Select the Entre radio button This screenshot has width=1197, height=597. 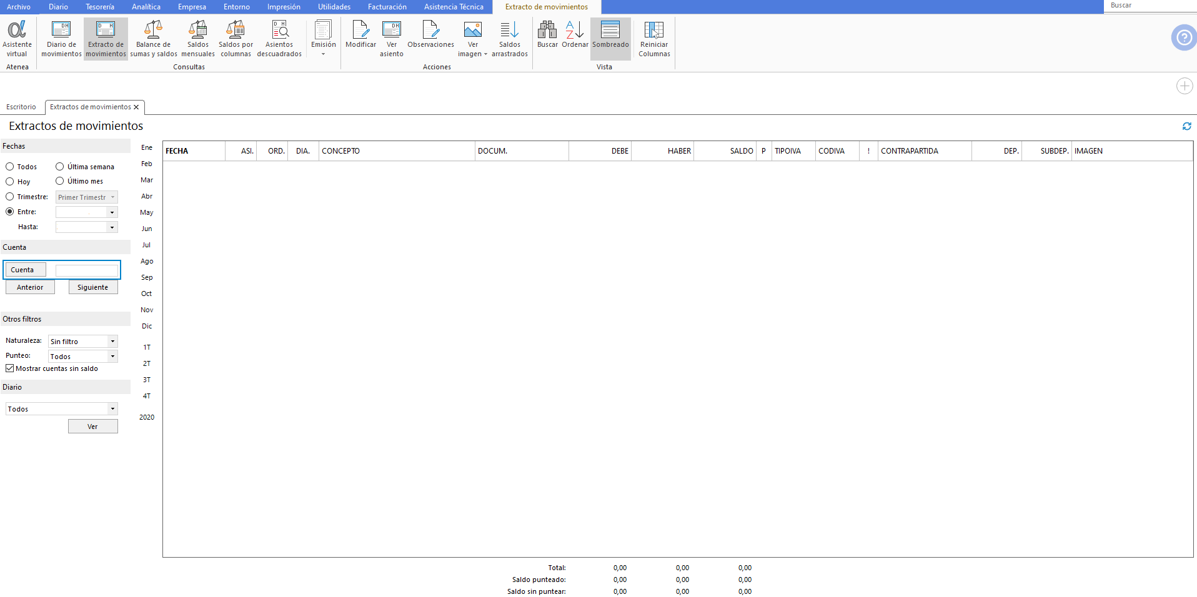pos(10,212)
